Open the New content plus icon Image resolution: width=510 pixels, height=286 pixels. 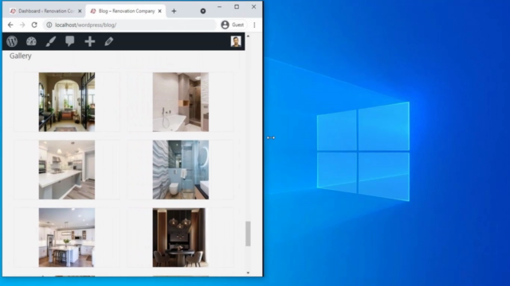[x=90, y=41]
